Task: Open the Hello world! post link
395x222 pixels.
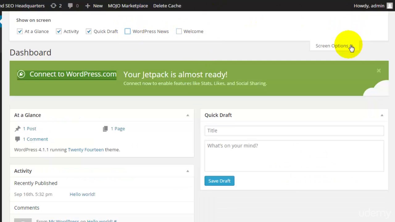Action: 82,194
